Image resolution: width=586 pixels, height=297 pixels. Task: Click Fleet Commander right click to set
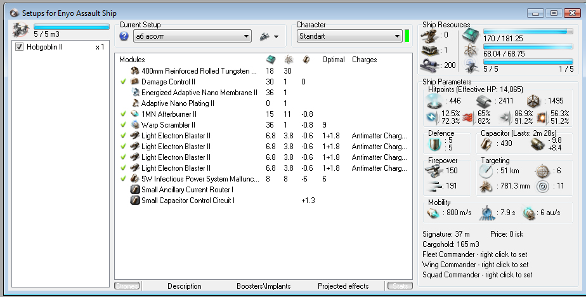474,254
